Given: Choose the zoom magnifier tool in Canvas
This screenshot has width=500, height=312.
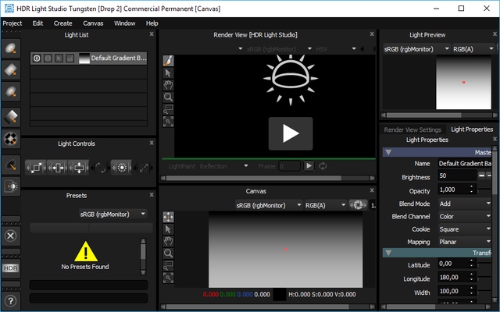Looking at the screenshot, I should [168, 253].
